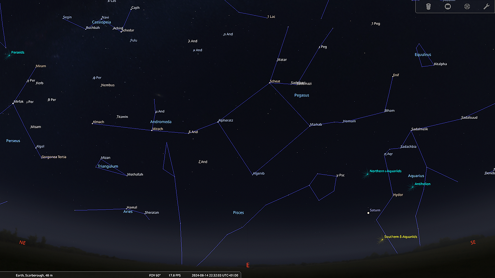
Task: Select the star 1 Lac
Action: [x=267, y=17]
